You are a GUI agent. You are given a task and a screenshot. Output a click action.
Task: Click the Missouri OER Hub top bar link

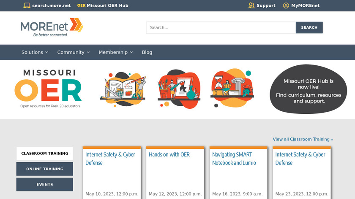click(103, 5)
